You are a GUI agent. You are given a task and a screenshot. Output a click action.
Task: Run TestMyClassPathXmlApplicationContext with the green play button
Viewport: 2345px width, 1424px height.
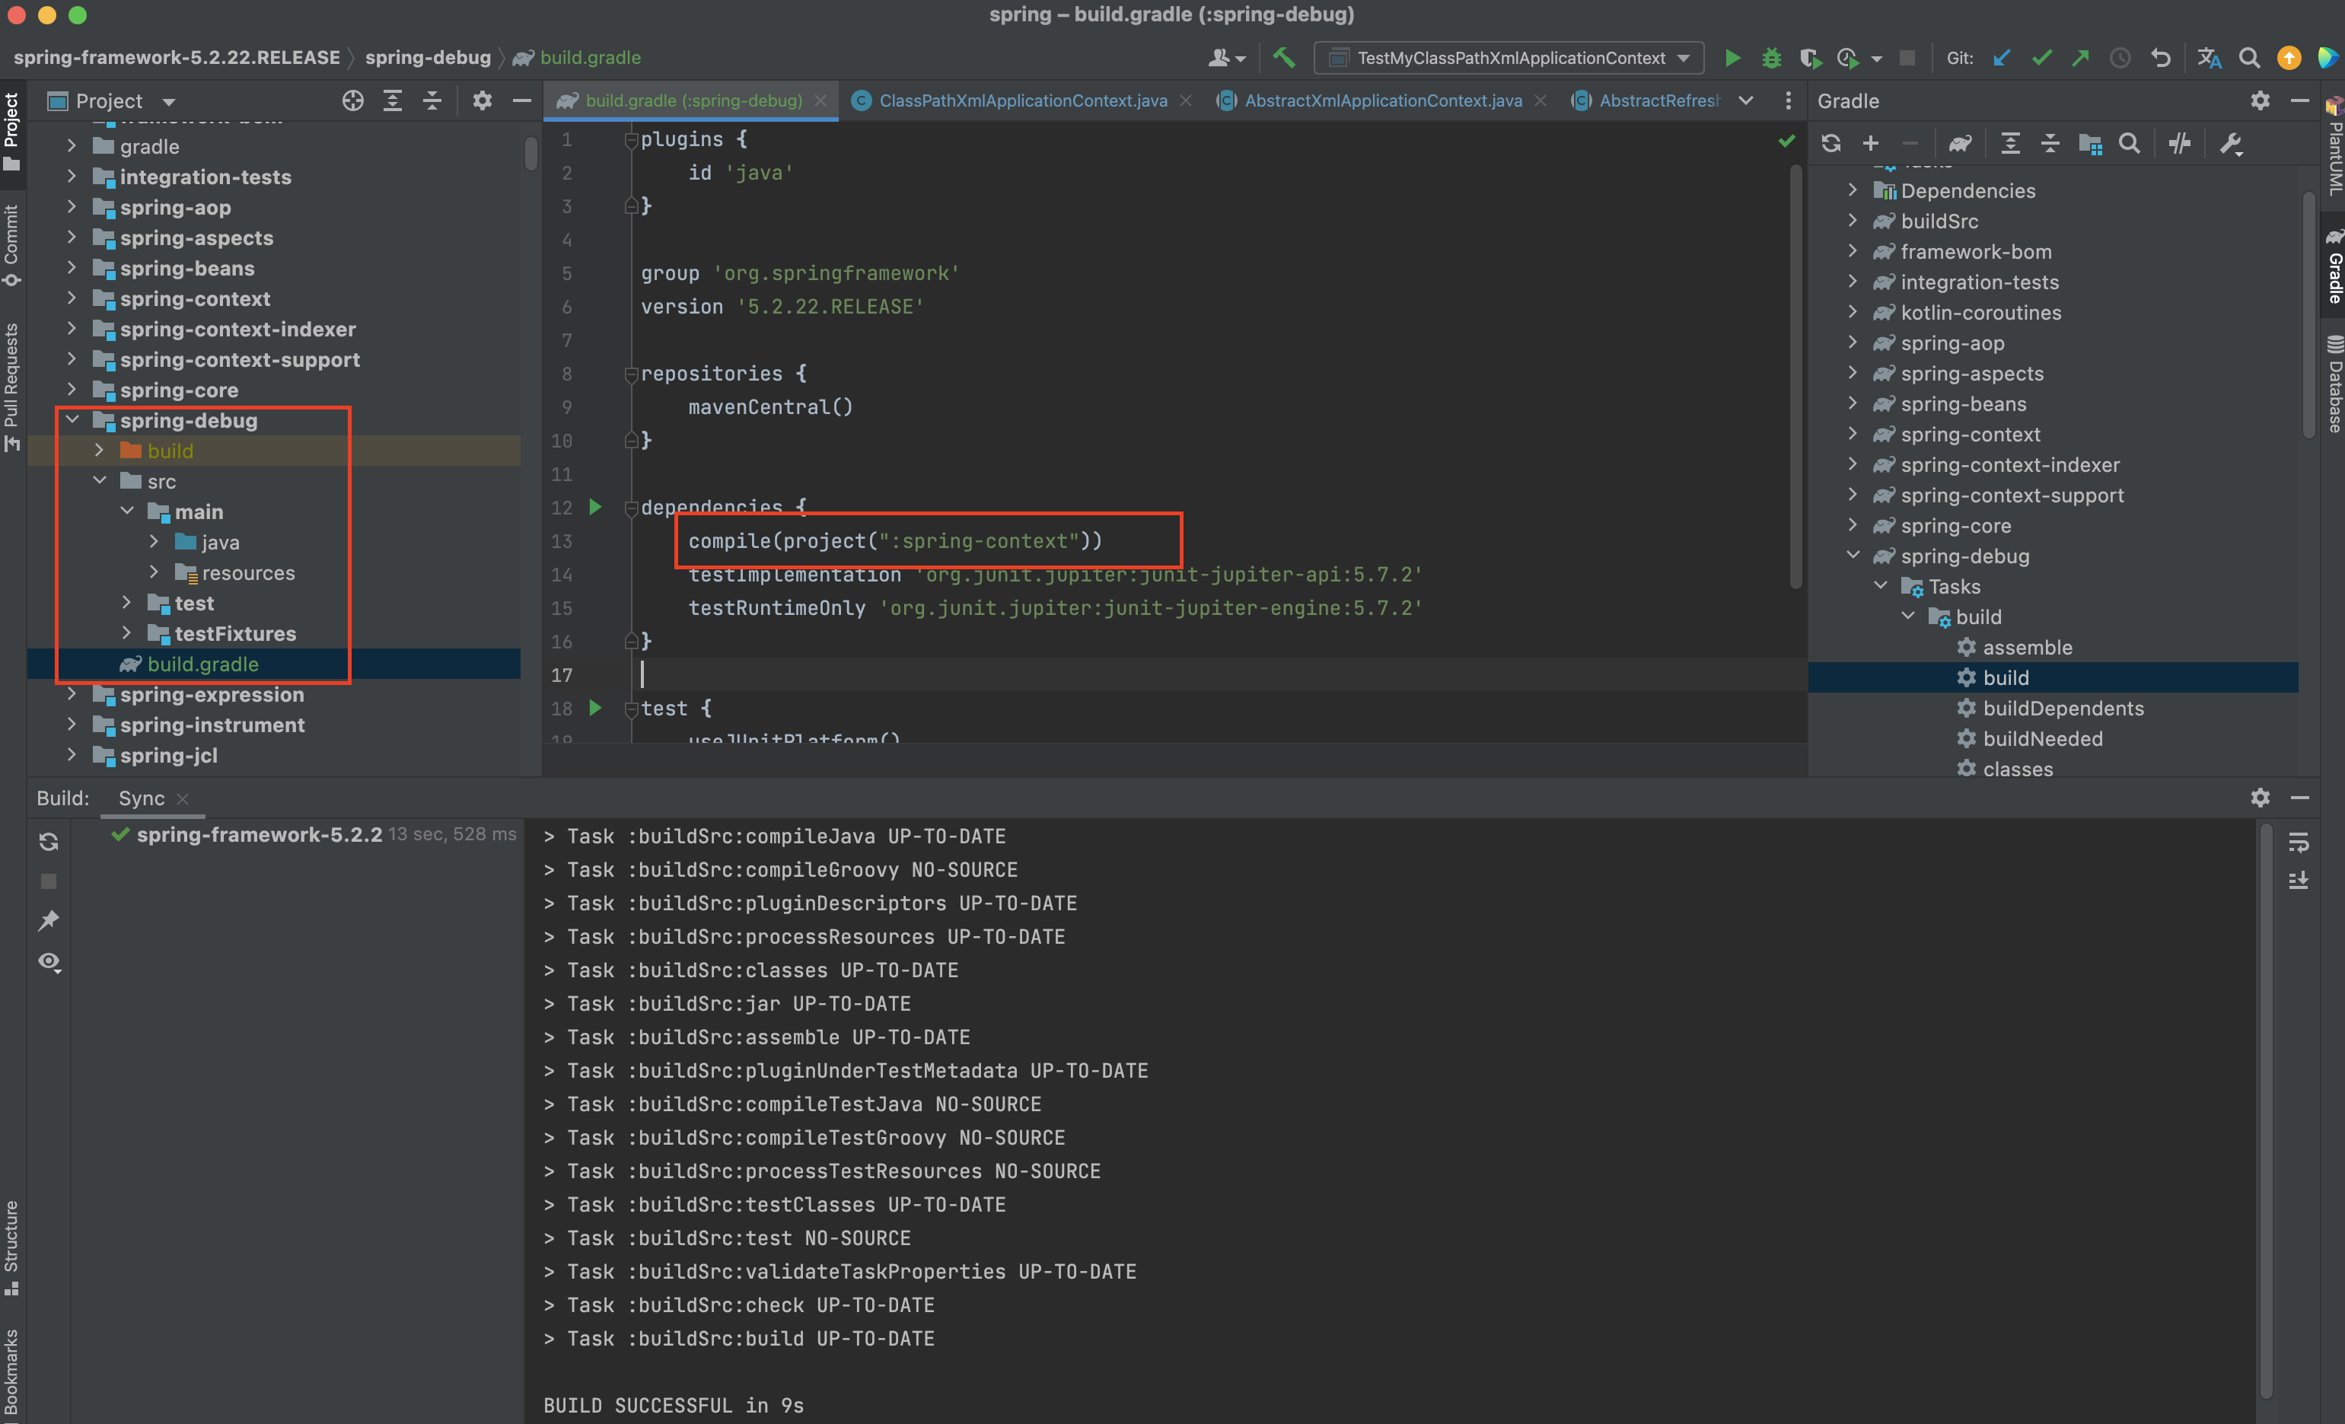(x=1732, y=58)
